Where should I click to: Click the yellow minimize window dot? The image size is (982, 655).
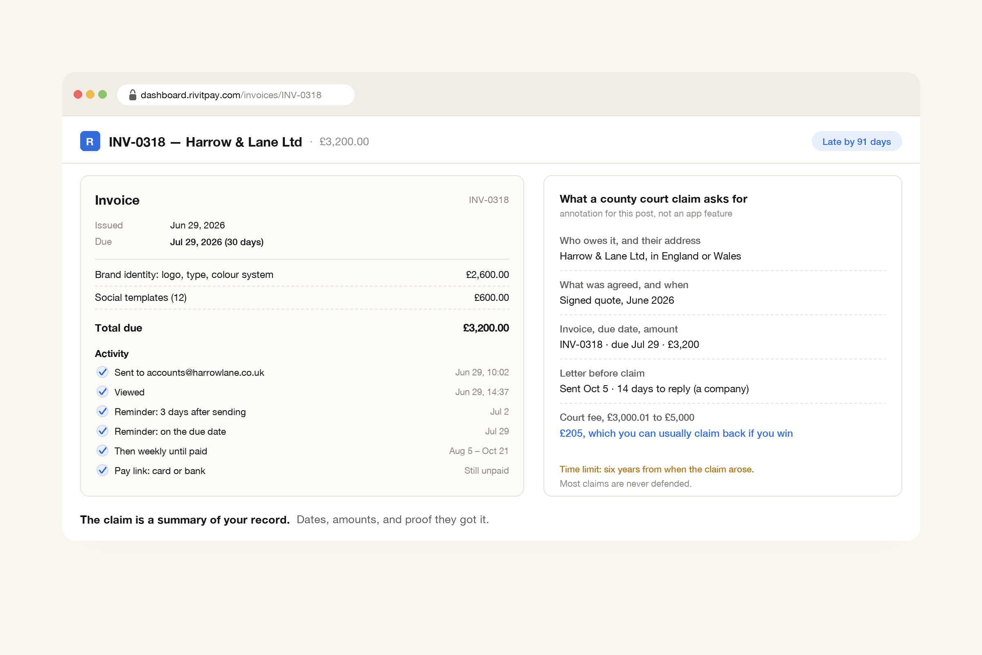tap(90, 95)
